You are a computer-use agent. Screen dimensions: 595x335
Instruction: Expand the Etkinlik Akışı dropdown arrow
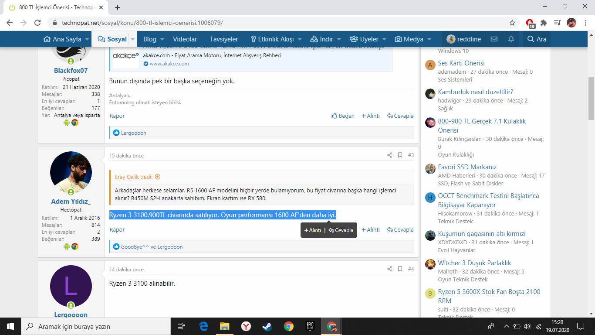pos(300,39)
